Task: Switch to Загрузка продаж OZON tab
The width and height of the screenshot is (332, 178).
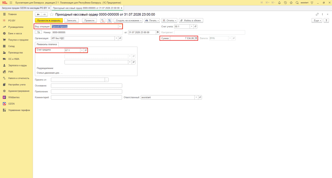Action: tap(24, 8)
